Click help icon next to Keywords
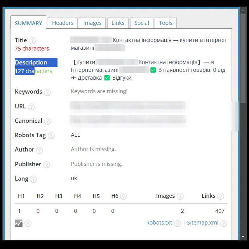This screenshot has height=249, width=249. [x=47, y=92]
